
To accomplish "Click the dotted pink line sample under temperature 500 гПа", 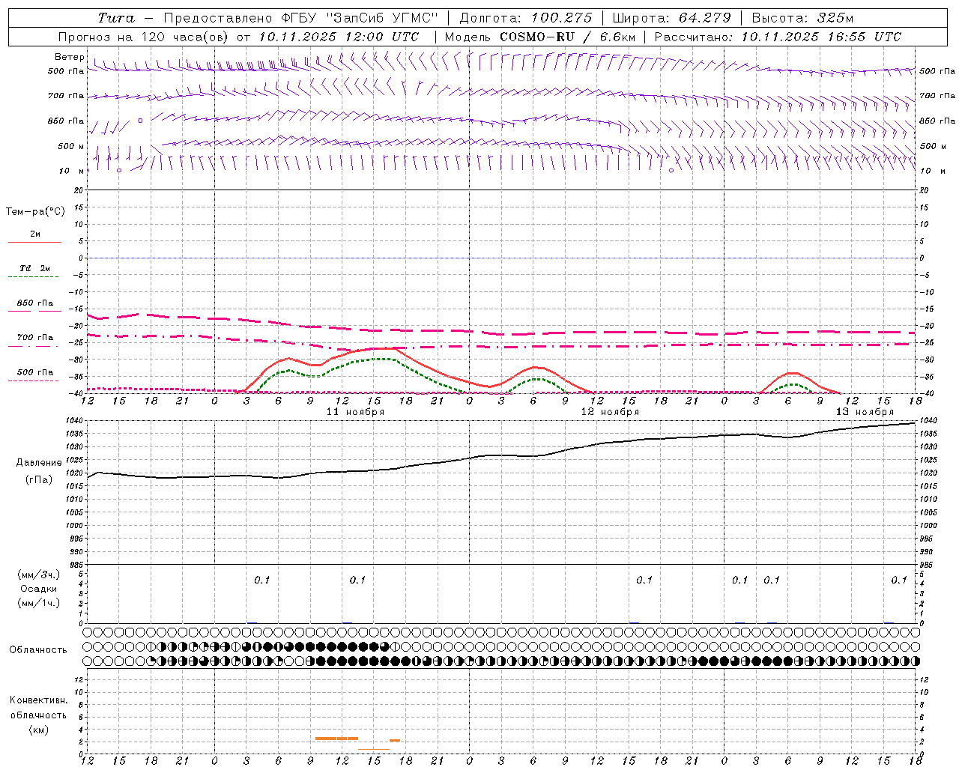I will tap(34, 381).
